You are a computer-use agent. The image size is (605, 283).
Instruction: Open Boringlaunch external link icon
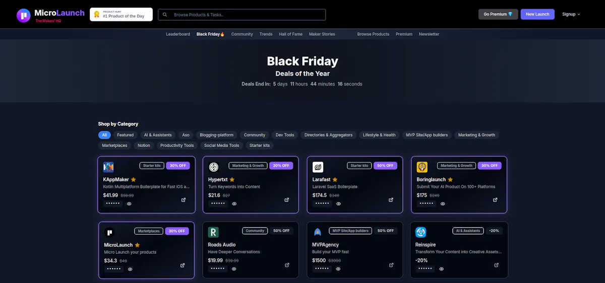click(495, 200)
